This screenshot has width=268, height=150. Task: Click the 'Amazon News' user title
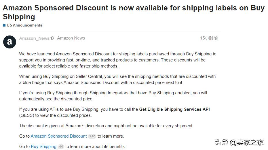point(71,38)
